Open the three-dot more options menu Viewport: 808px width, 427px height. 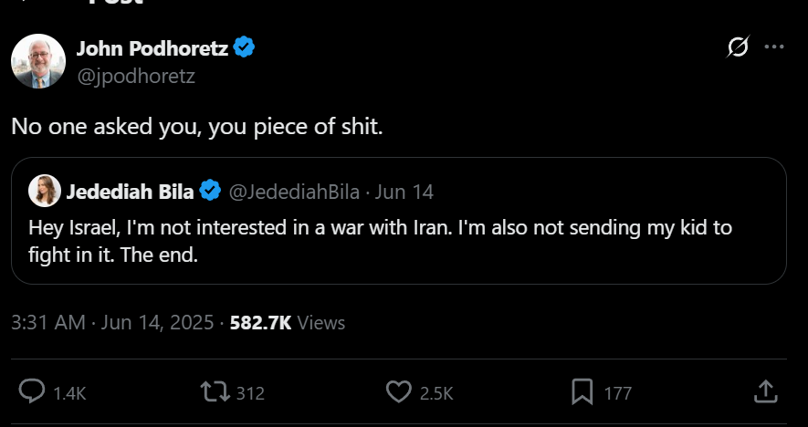click(774, 47)
